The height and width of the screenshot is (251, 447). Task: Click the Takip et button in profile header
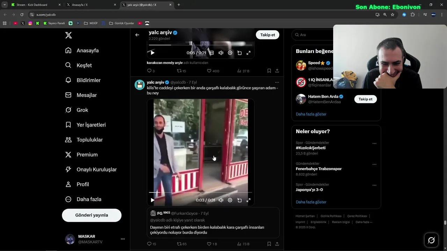268,35
